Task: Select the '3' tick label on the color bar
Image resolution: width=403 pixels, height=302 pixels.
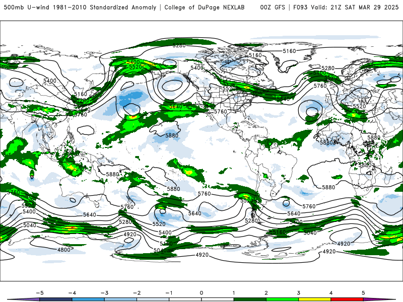Action: pyautogui.click(x=299, y=293)
